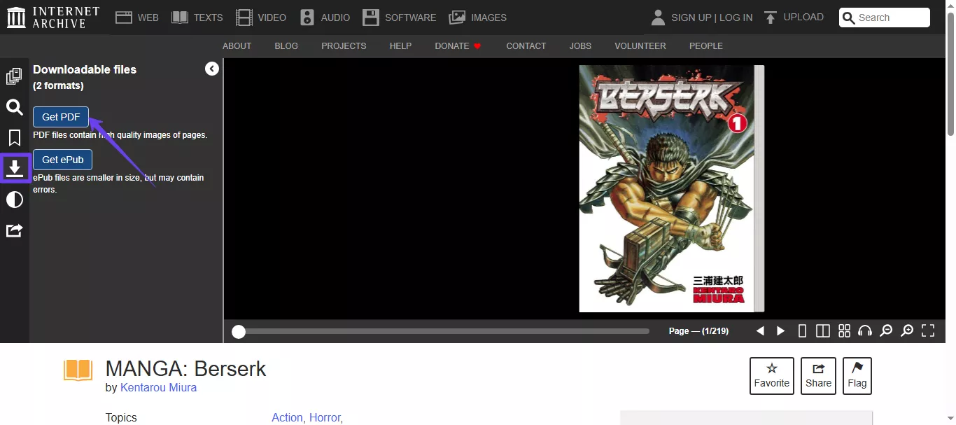The width and height of the screenshot is (956, 425).
Task: Open visual adjustments with the contrast icon
Action: pos(14,200)
